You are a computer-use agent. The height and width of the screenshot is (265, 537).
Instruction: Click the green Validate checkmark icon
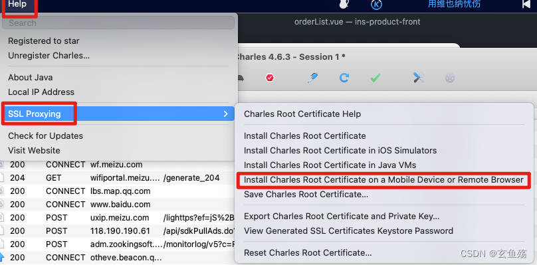[376, 78]
